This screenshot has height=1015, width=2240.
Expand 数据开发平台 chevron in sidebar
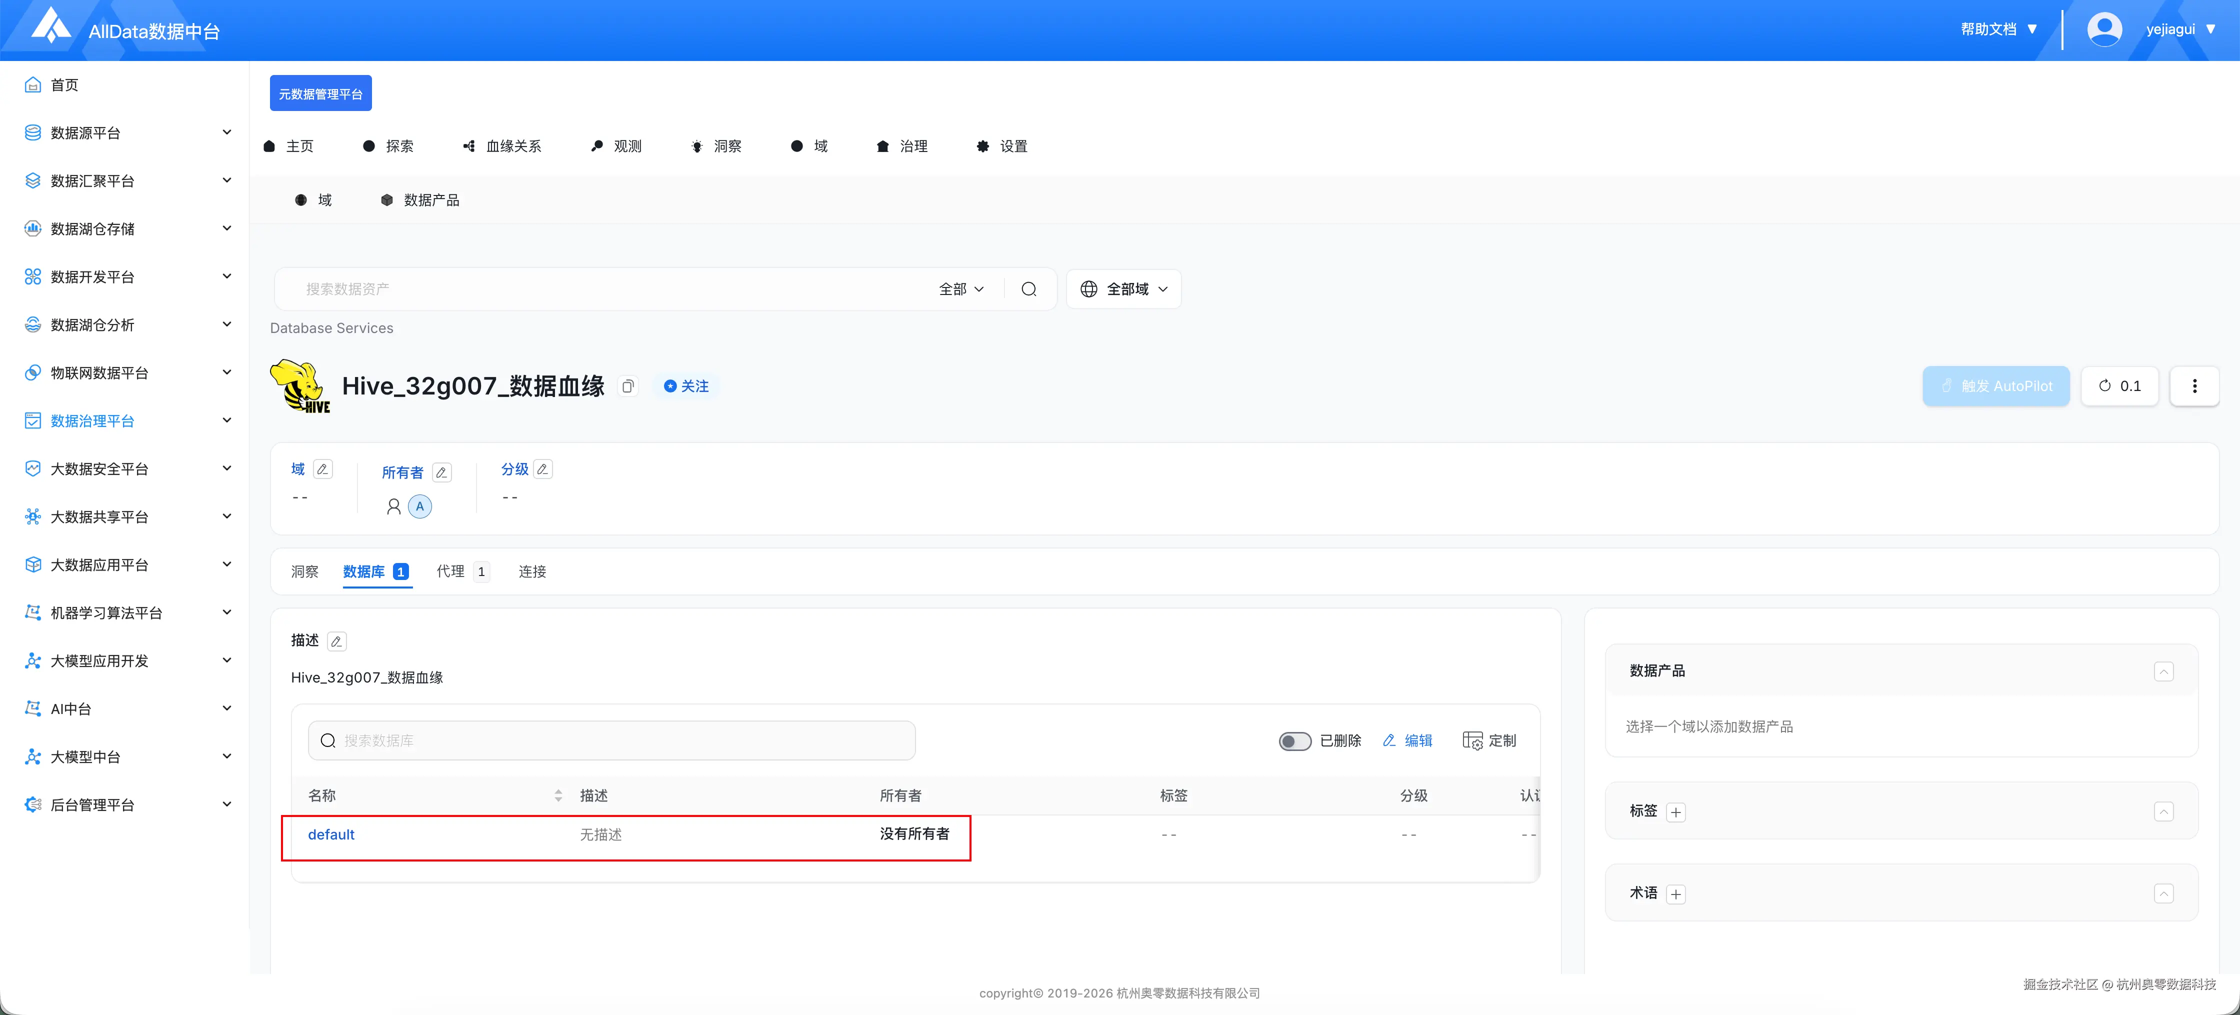(x=227, y=276)
